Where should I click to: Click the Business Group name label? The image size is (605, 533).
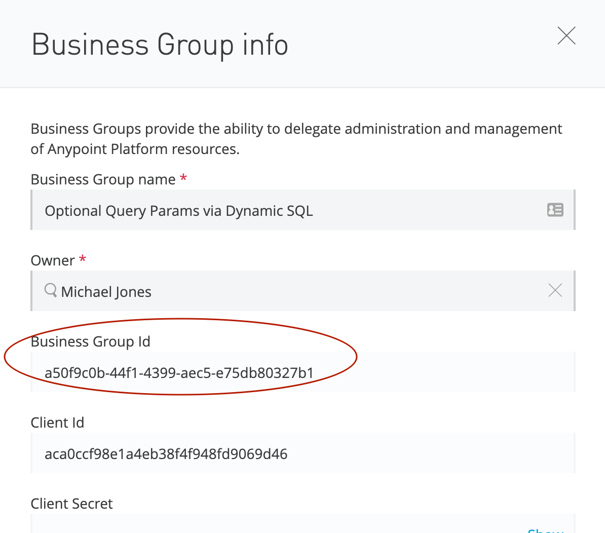103,179
